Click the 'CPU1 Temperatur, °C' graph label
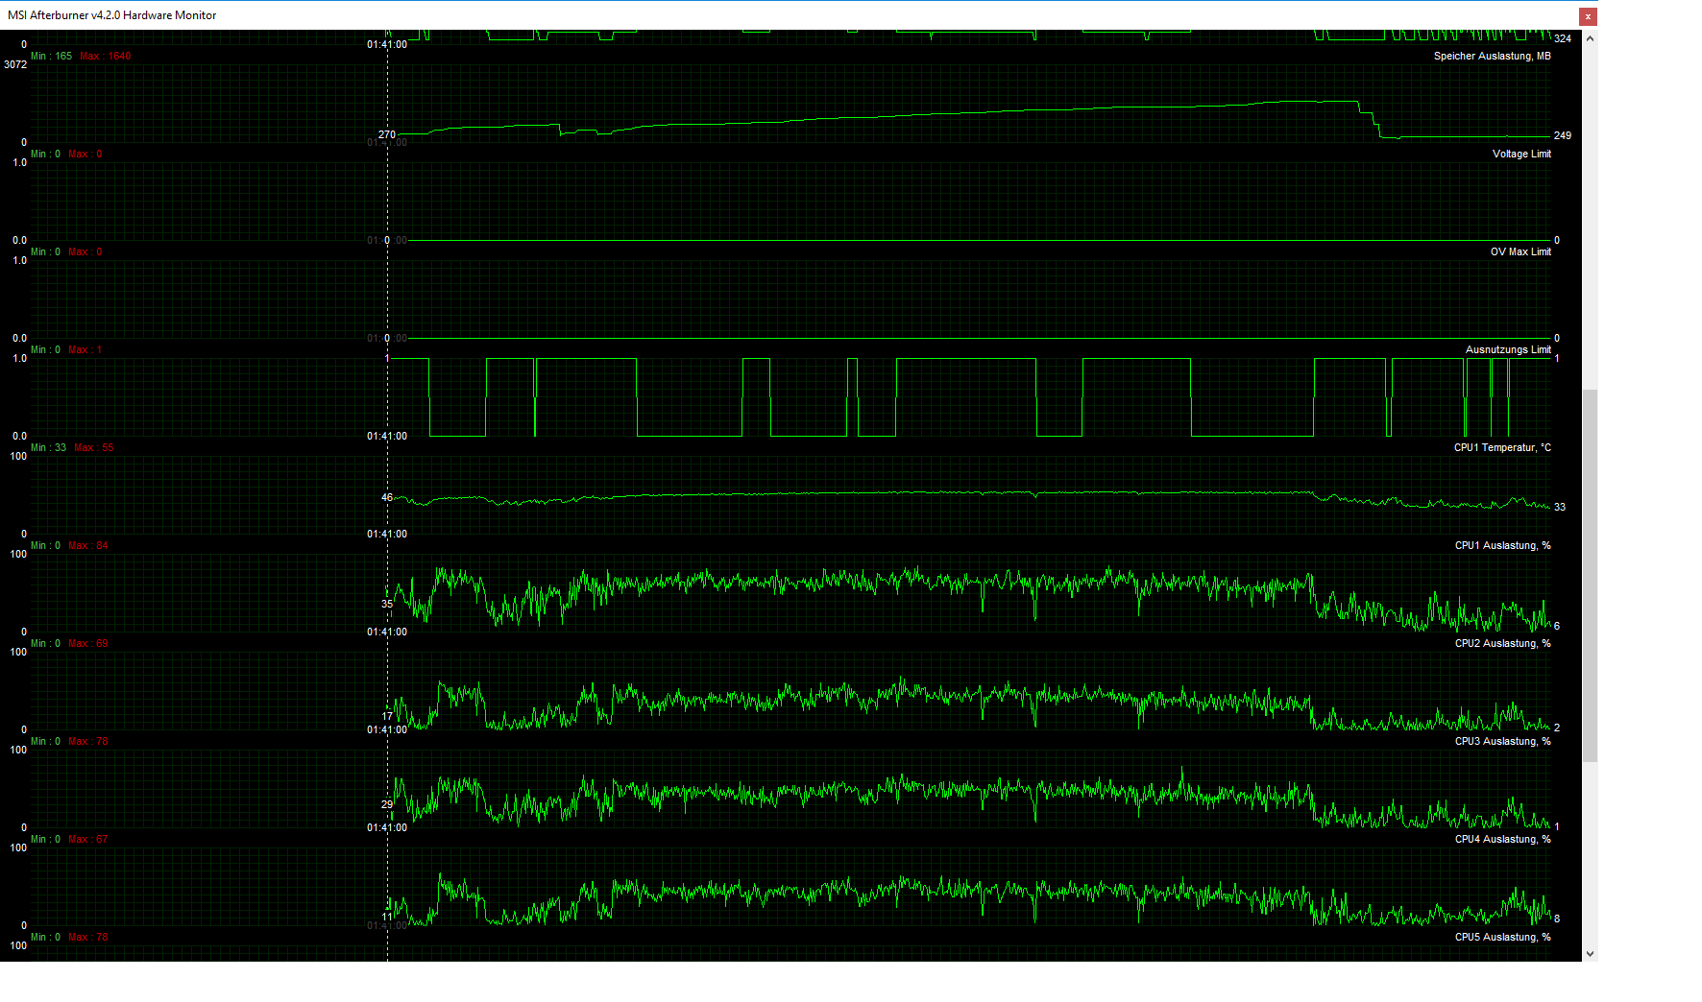 pos(1502,447)
